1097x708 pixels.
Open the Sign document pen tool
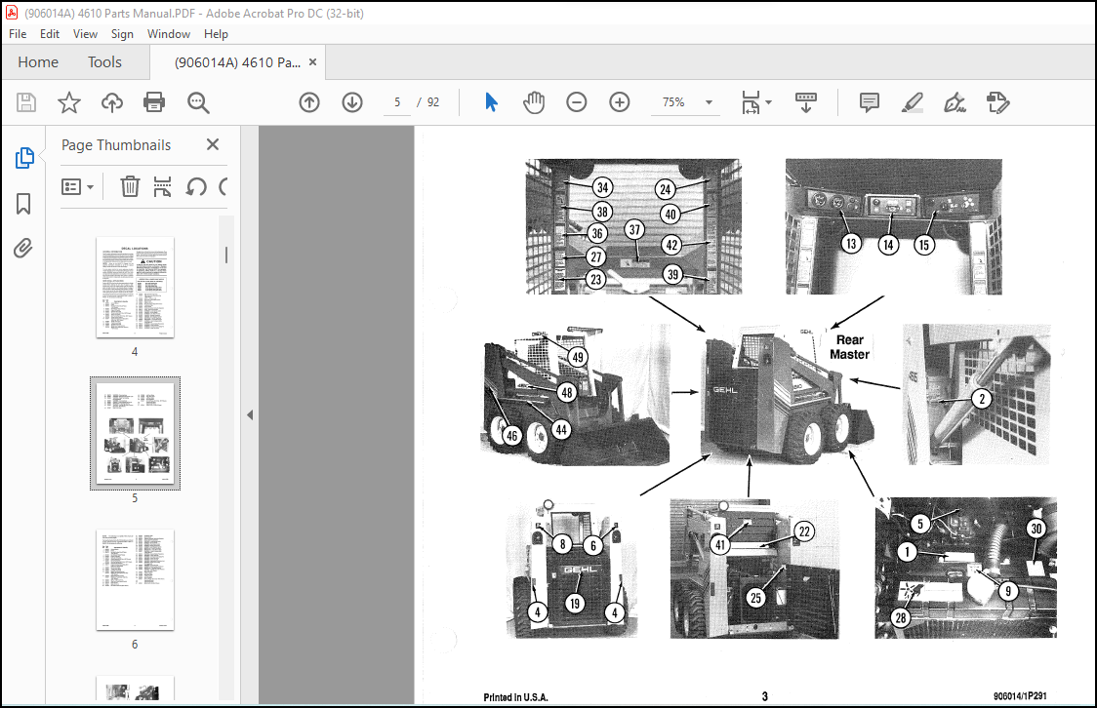955,102
